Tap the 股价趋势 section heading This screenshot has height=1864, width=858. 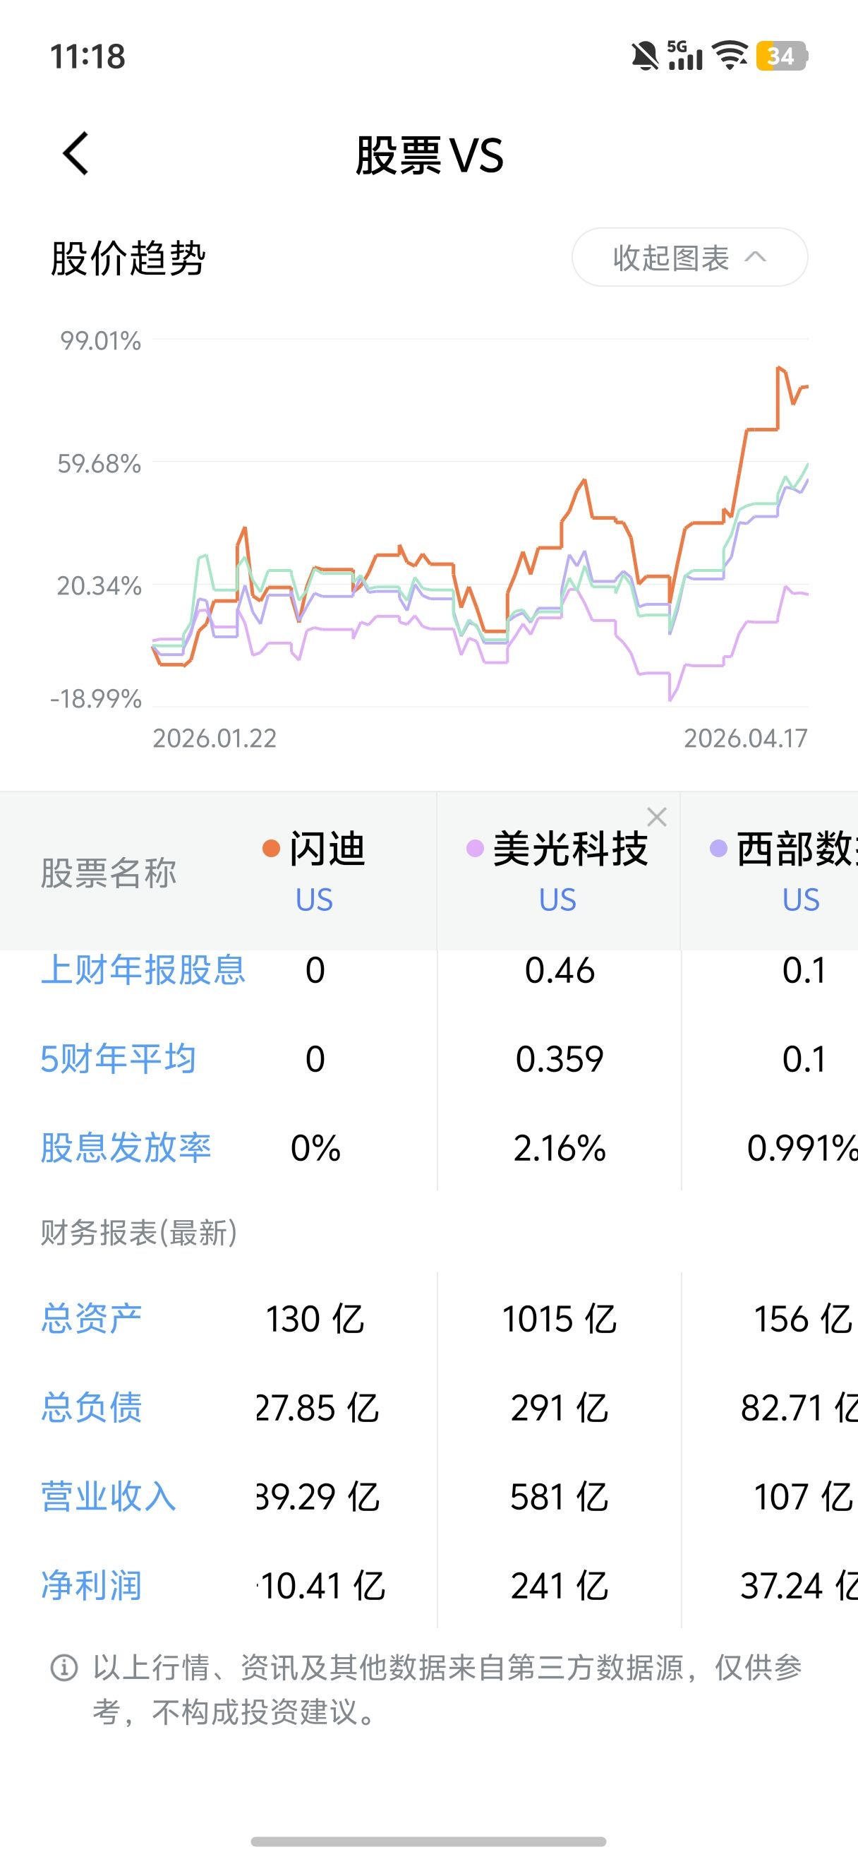point(128,258)
